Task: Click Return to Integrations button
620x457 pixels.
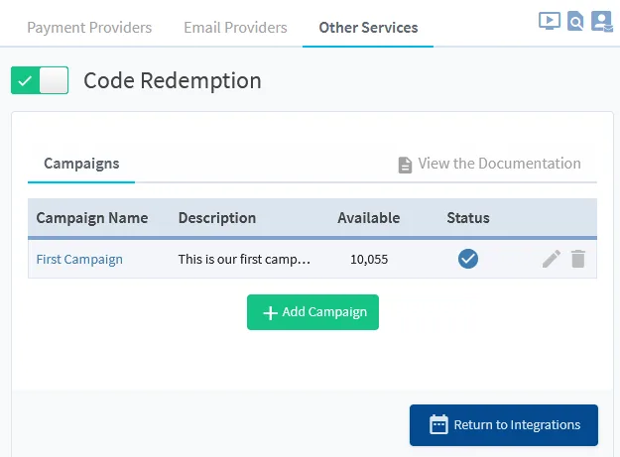Action: (x=504, y=425)
